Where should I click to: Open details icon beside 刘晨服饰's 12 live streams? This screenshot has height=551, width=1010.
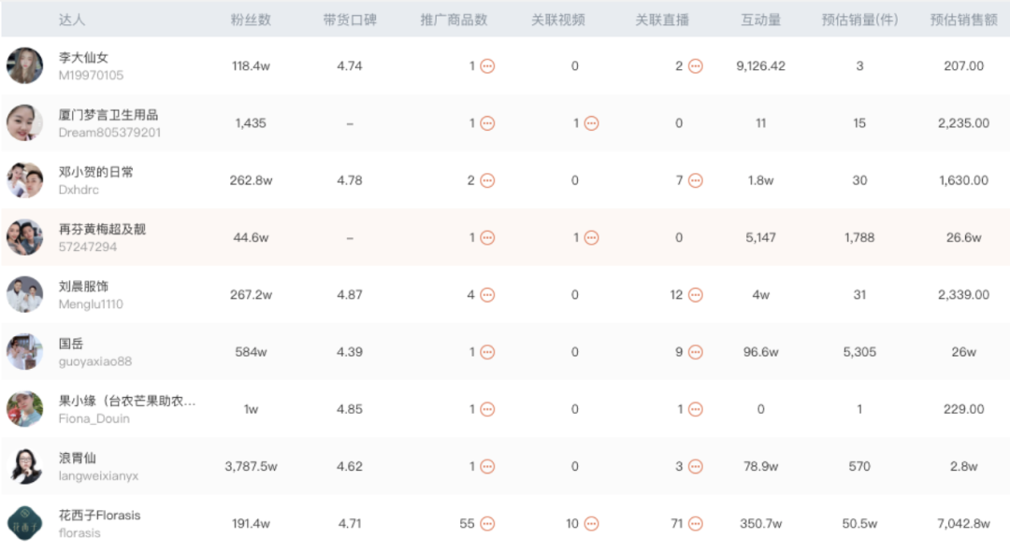click(696, 295)
